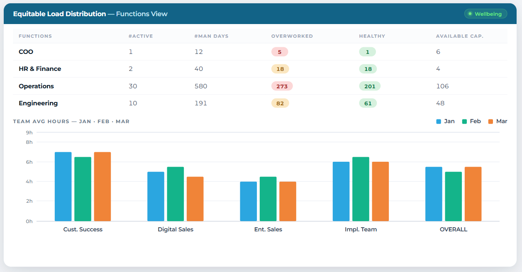522x272 pixels.
Task: Hide the Mar legend series
Action: point(498,121)
